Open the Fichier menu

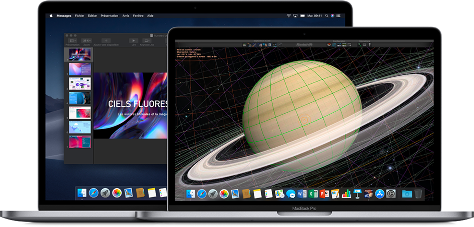[80, 15]
